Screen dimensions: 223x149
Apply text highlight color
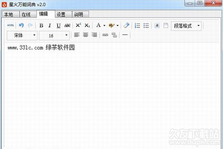(111, 25)
